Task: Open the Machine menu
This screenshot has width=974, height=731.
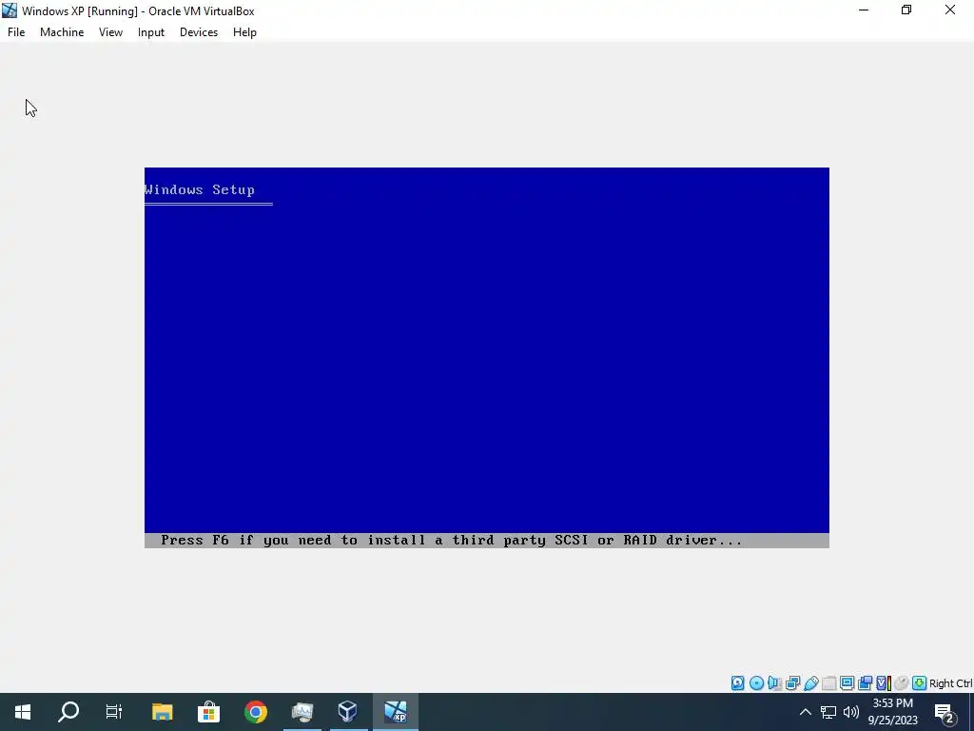Action: click(x=62, y=32)
